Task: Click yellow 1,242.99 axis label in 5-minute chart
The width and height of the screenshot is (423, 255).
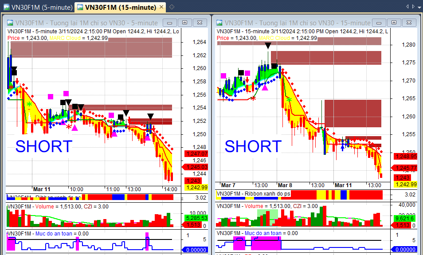Action: click(x=196, y=187)
